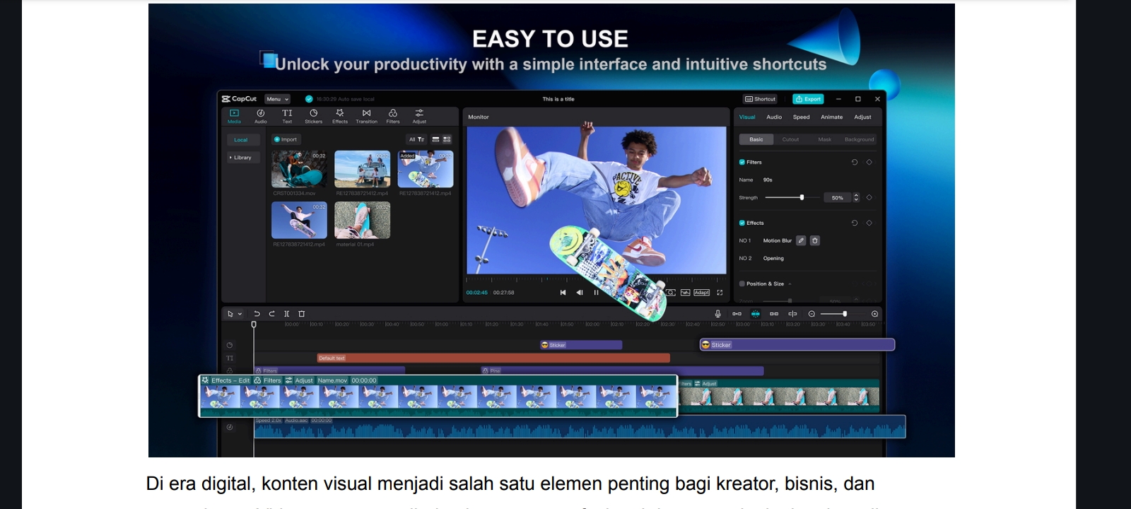This screenshot has height=509, width=1131.
Task: Open the Menu dropdown
Action: point(278,99)
